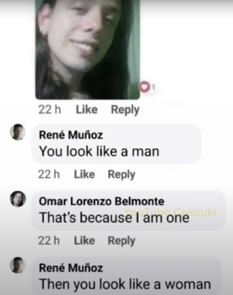Click the "You look like a man" comment text

point(99,152)
